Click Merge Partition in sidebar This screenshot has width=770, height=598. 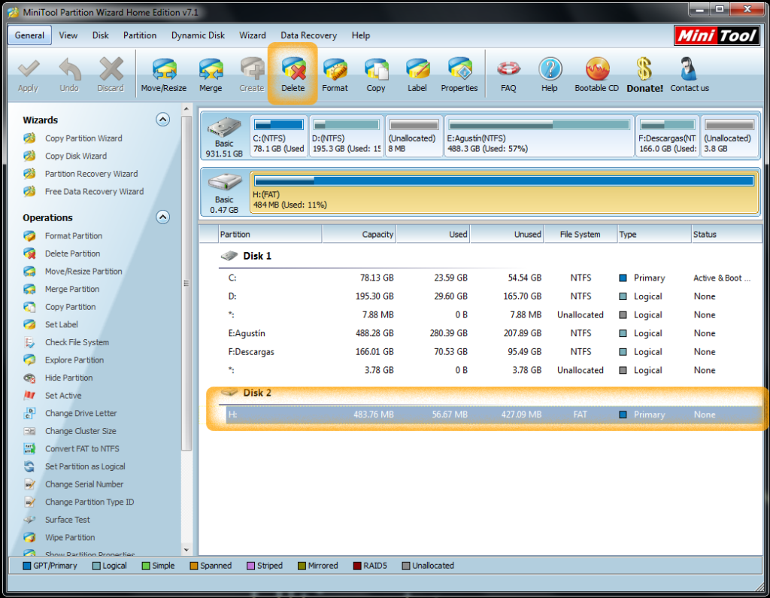click(x=72, y=289)
